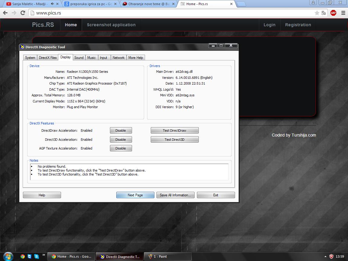Open the Login link on Pics.RS
Image resolution: width=348 pixels, height=261 pixels.
pyautogui.click(x=269, y=25)
